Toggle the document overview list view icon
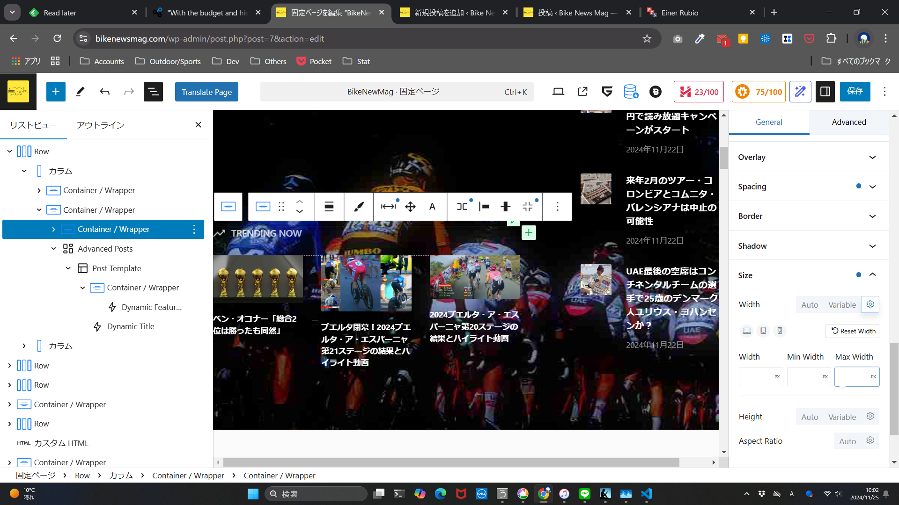Screen dimensions: 899x505 (153, 92)
